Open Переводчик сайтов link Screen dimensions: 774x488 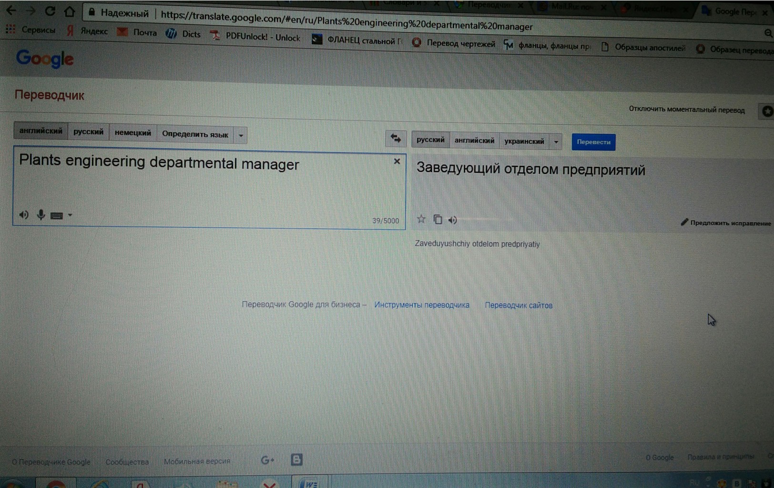519,305
